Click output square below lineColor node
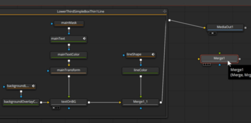 click(141, 76)
